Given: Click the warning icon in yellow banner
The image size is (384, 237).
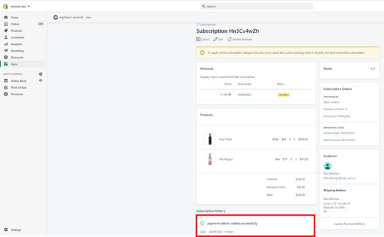Looking at the screenshot, I should coord(202,53).
